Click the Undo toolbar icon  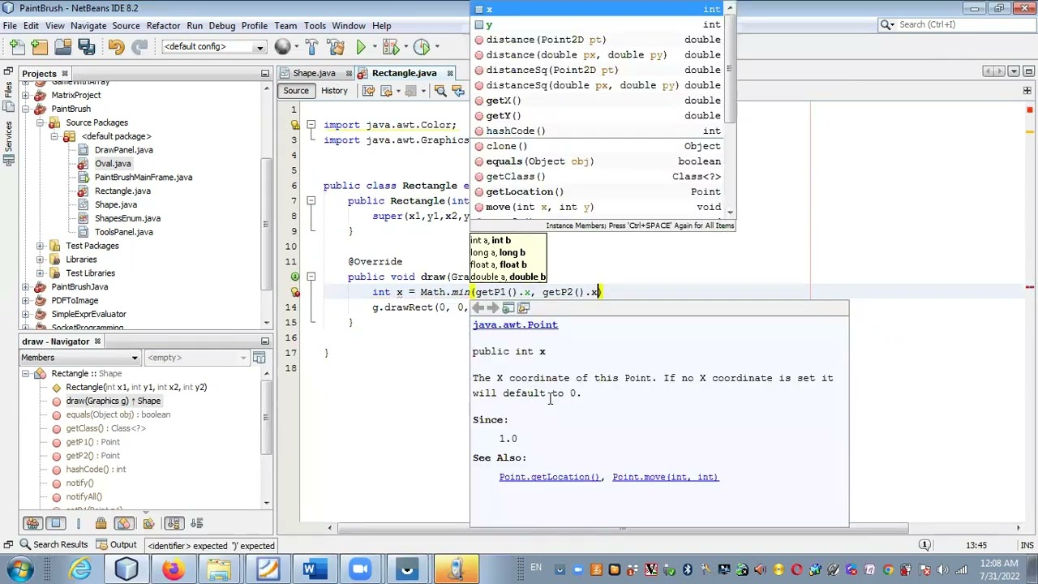(116, 46)
